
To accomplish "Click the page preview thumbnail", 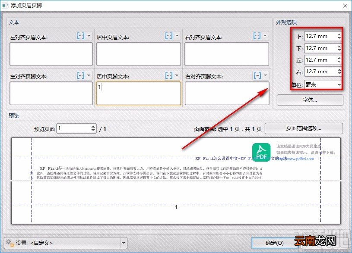I will pos(176,181).
